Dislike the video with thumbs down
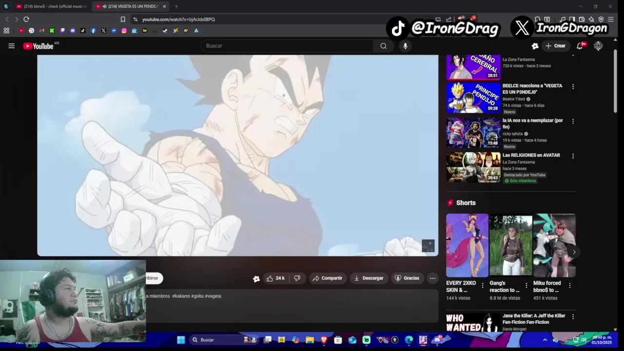This screenshot has width=624, height=351. [297, 278]
